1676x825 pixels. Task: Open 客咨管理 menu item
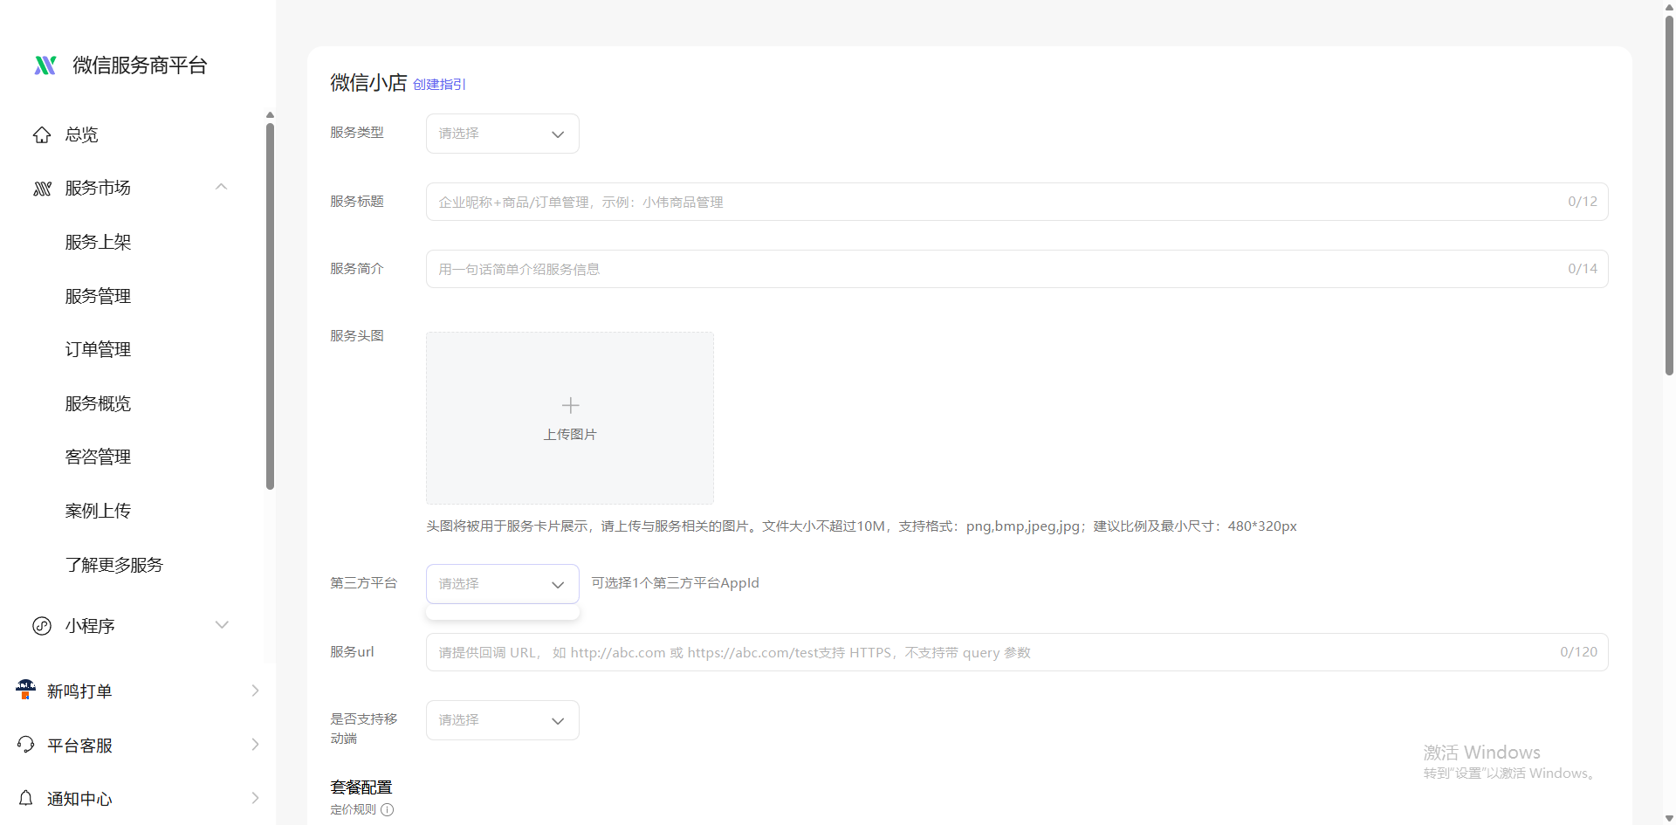click(x=98, y=457)
